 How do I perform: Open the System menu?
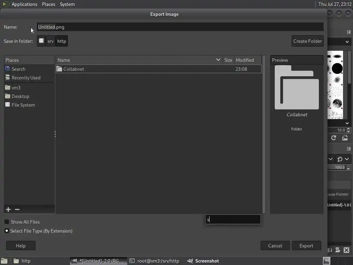tap(67, 4)
